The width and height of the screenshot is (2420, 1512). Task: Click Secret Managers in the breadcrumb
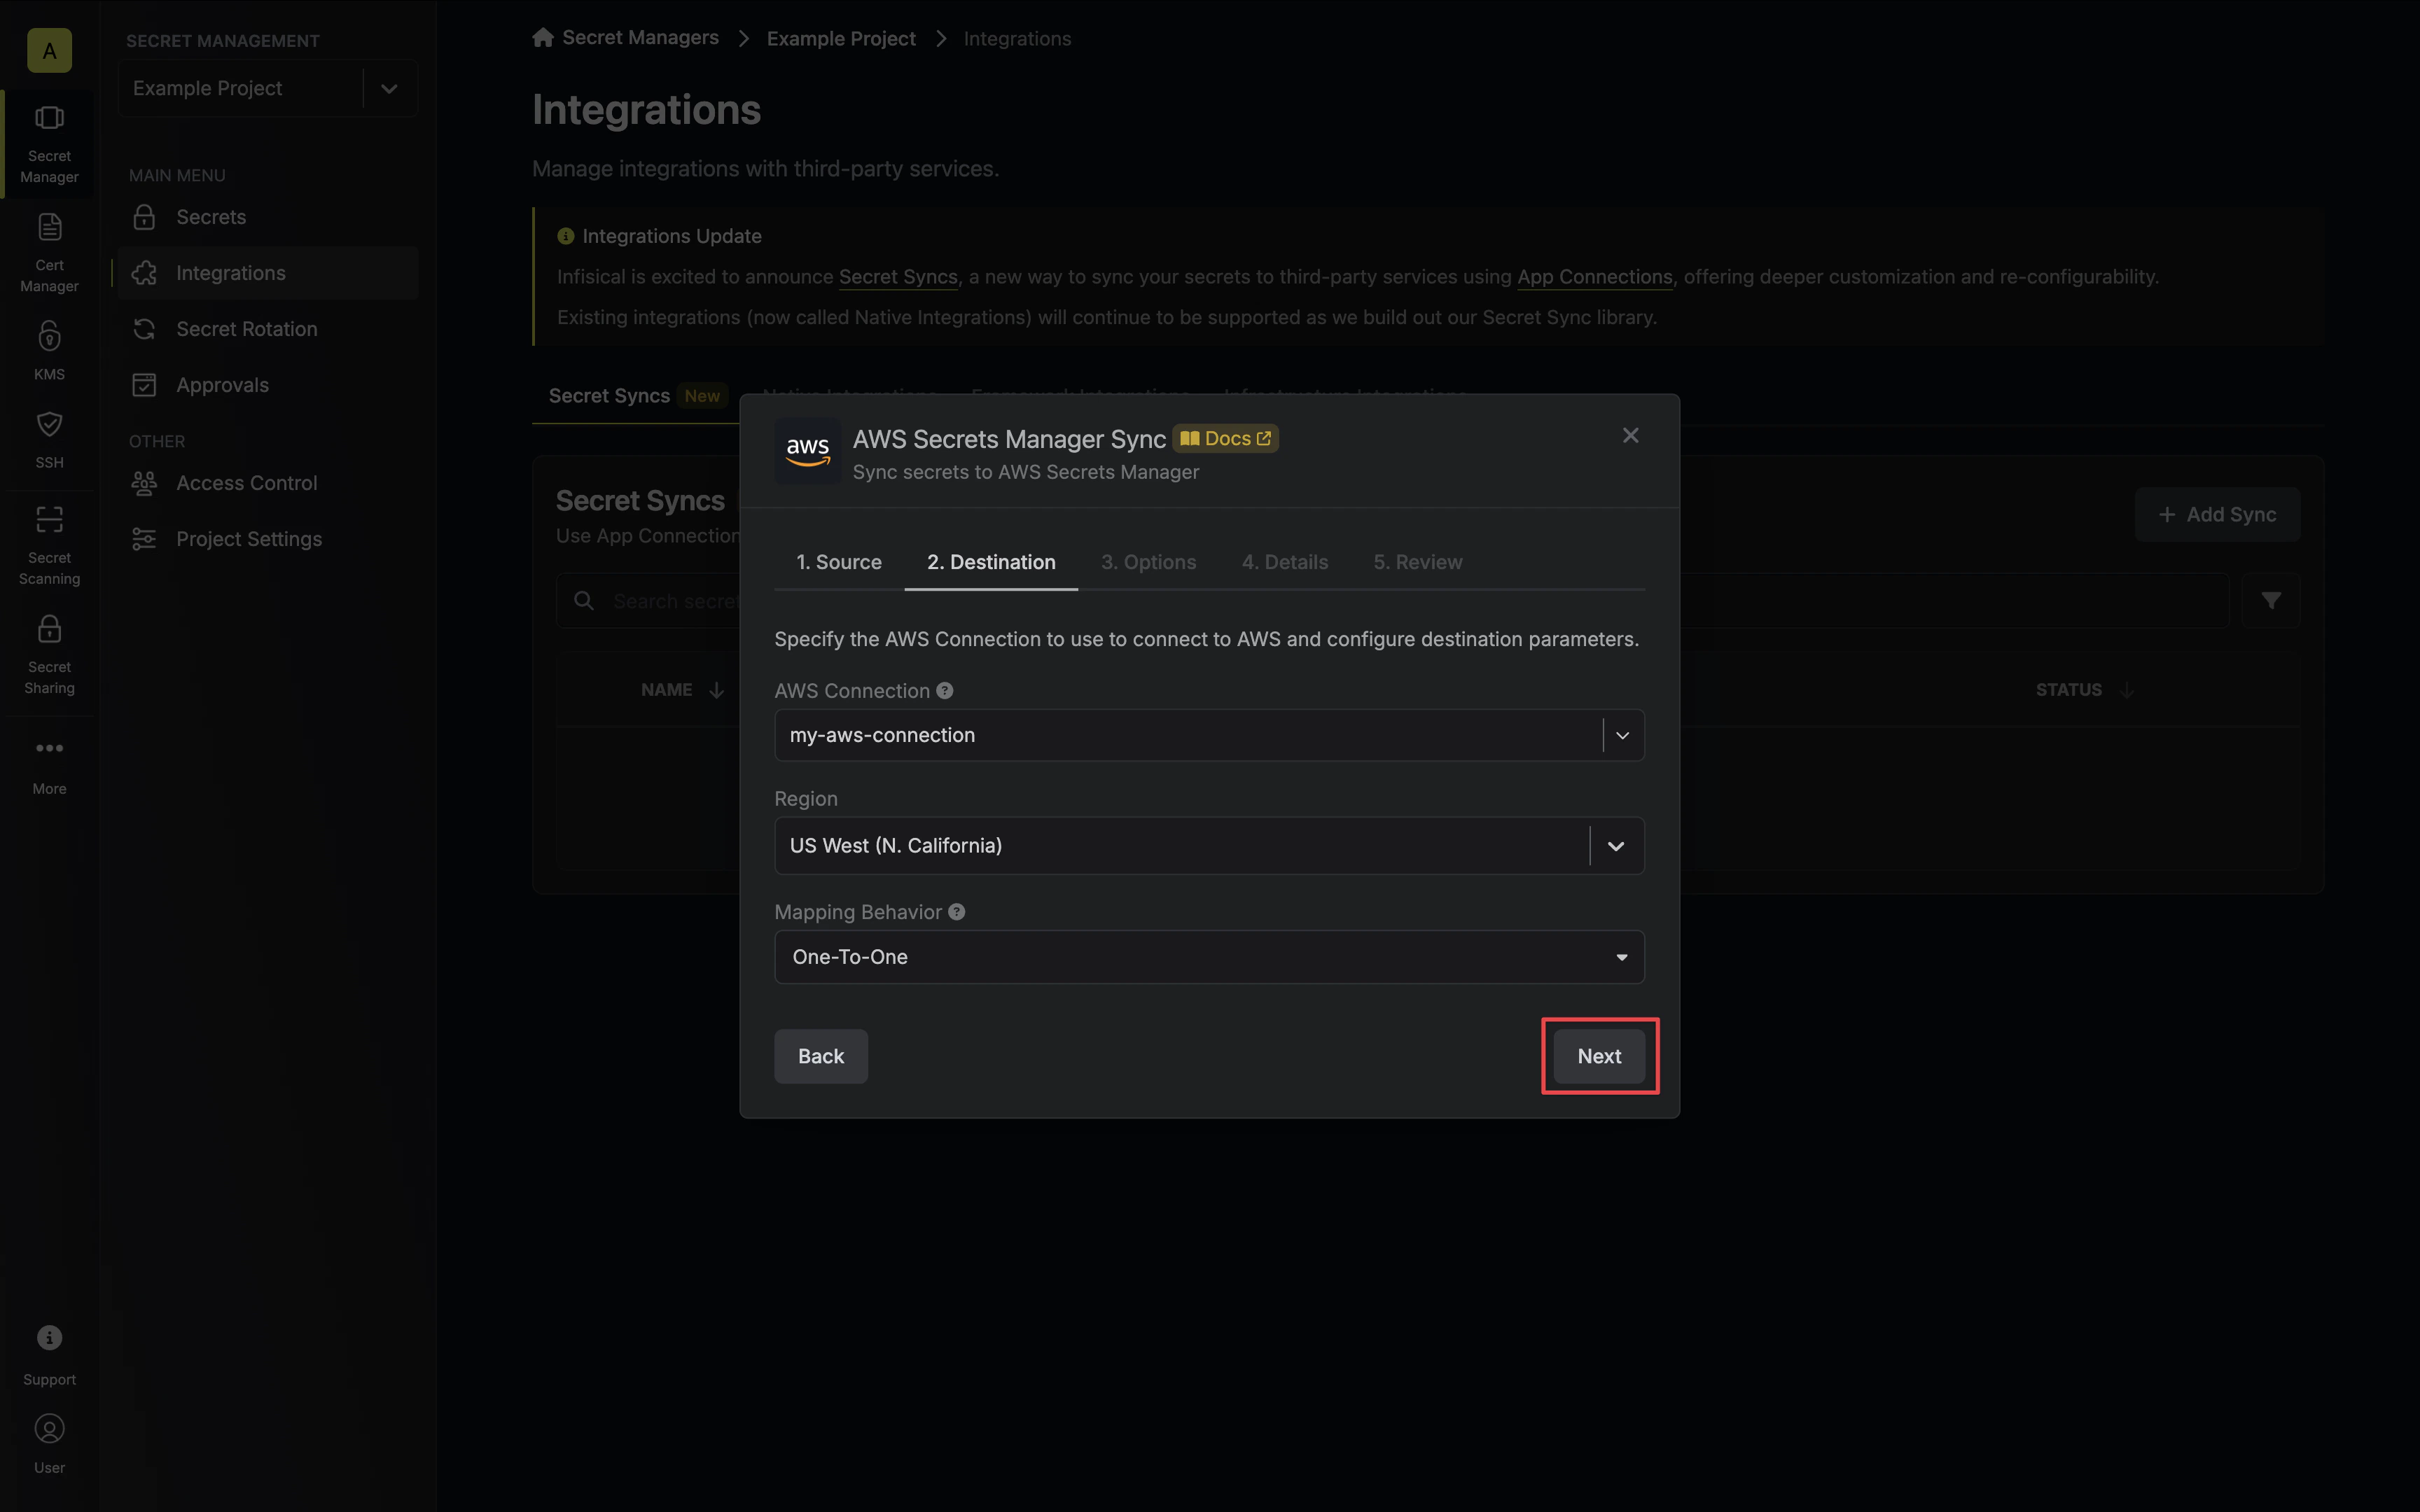coord(640,38)
